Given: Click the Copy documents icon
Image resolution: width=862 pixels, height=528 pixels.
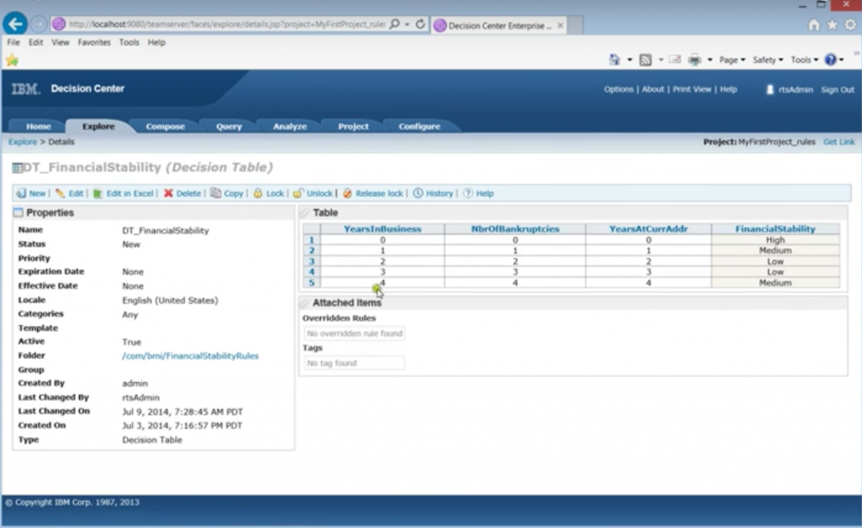Looking at the screenshot, I should pos(215,193).
